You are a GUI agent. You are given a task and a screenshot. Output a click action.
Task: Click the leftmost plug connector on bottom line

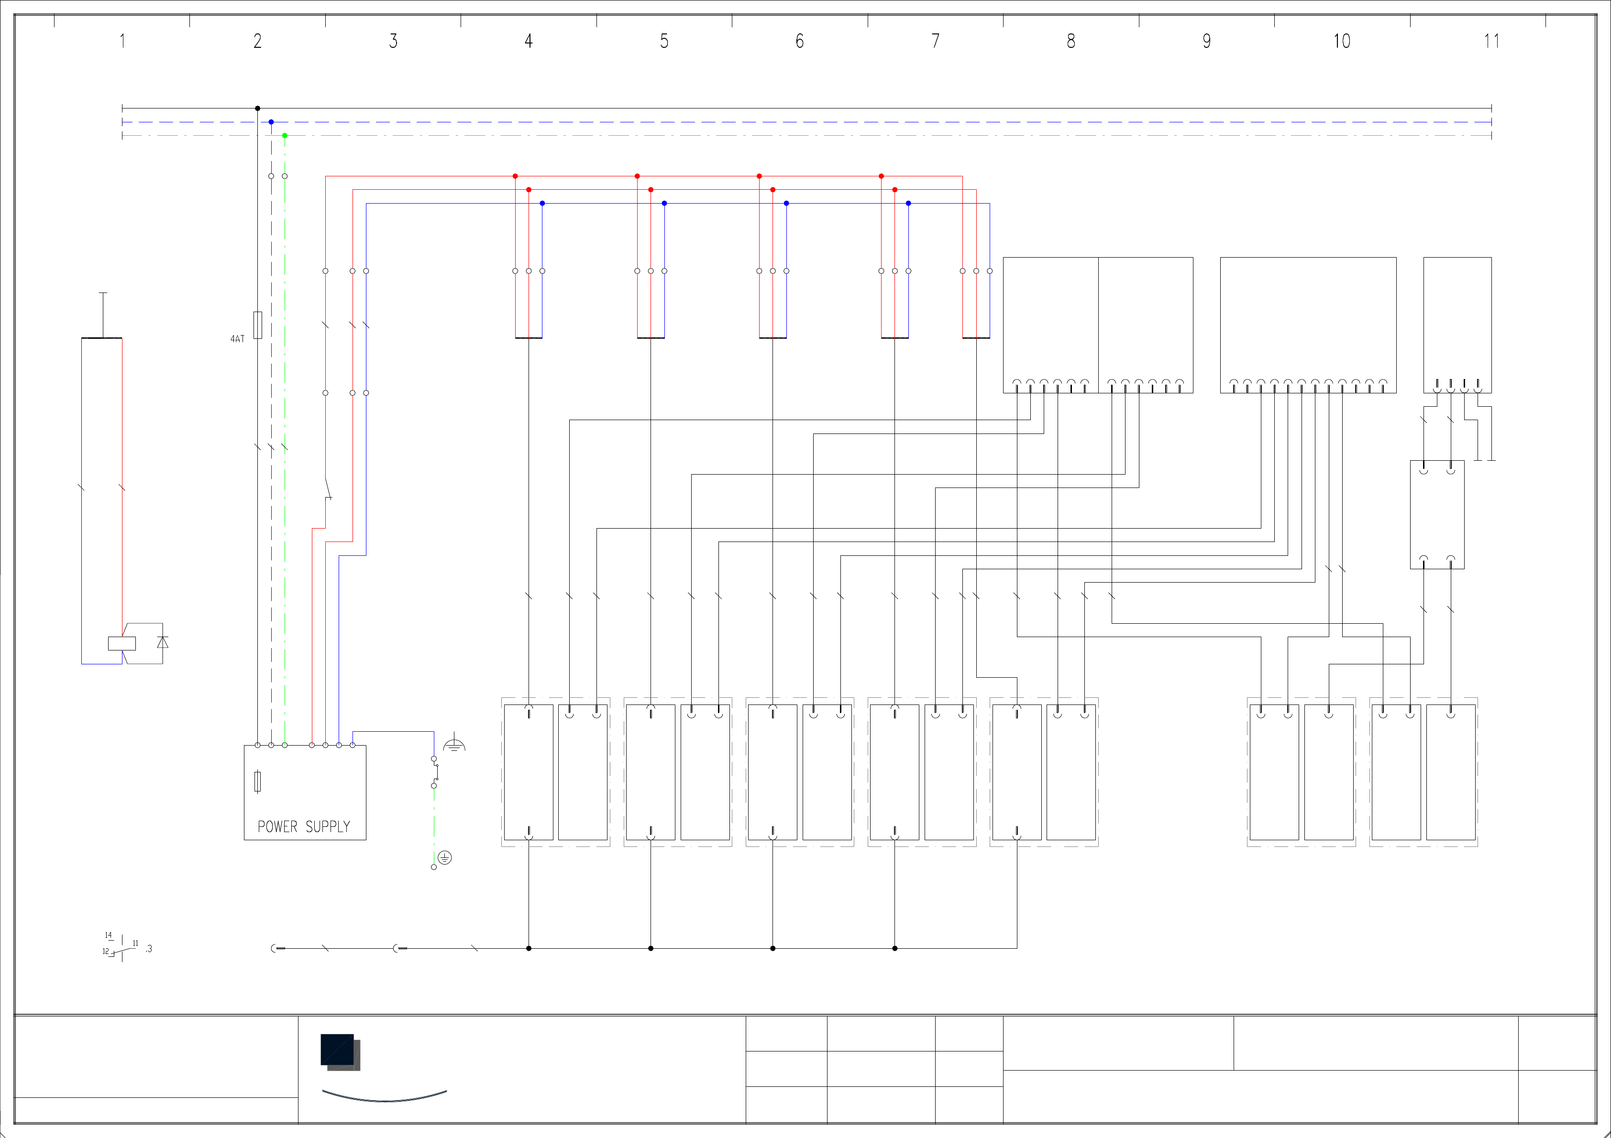(277, 948)
